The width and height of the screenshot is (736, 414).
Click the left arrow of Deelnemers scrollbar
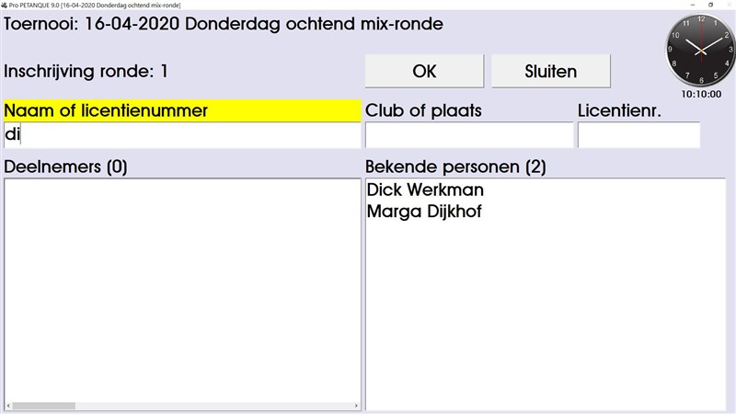click(x=8, y=405)
